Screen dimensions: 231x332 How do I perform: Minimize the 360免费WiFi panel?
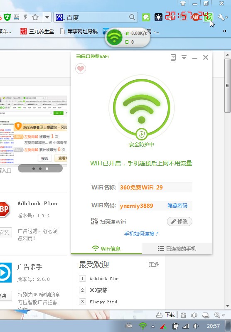point(195,58)
